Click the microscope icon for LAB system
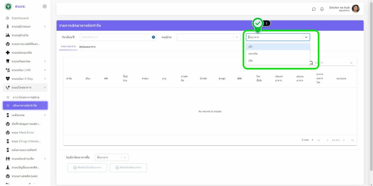 click(8, 70)
